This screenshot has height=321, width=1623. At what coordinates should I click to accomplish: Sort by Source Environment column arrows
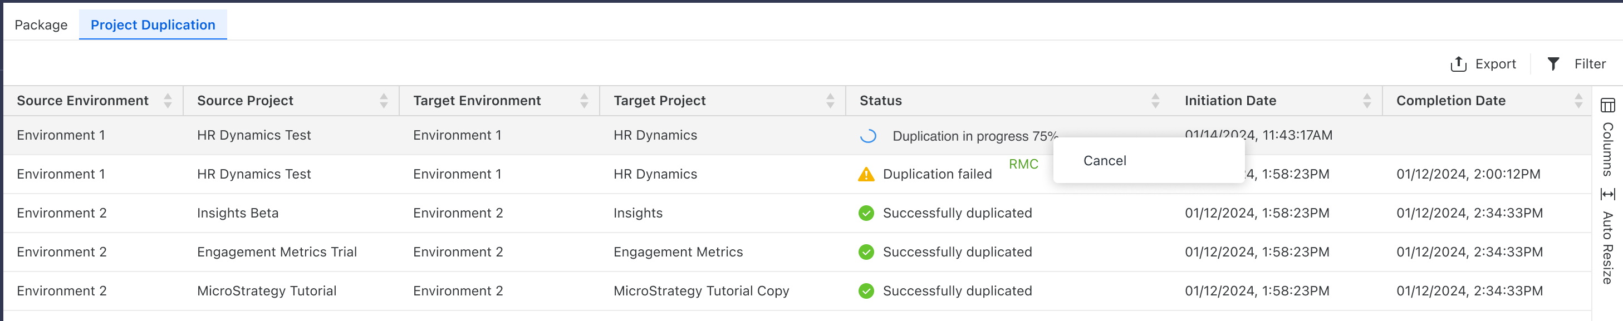pyautogui.click(x=168, y=101)
